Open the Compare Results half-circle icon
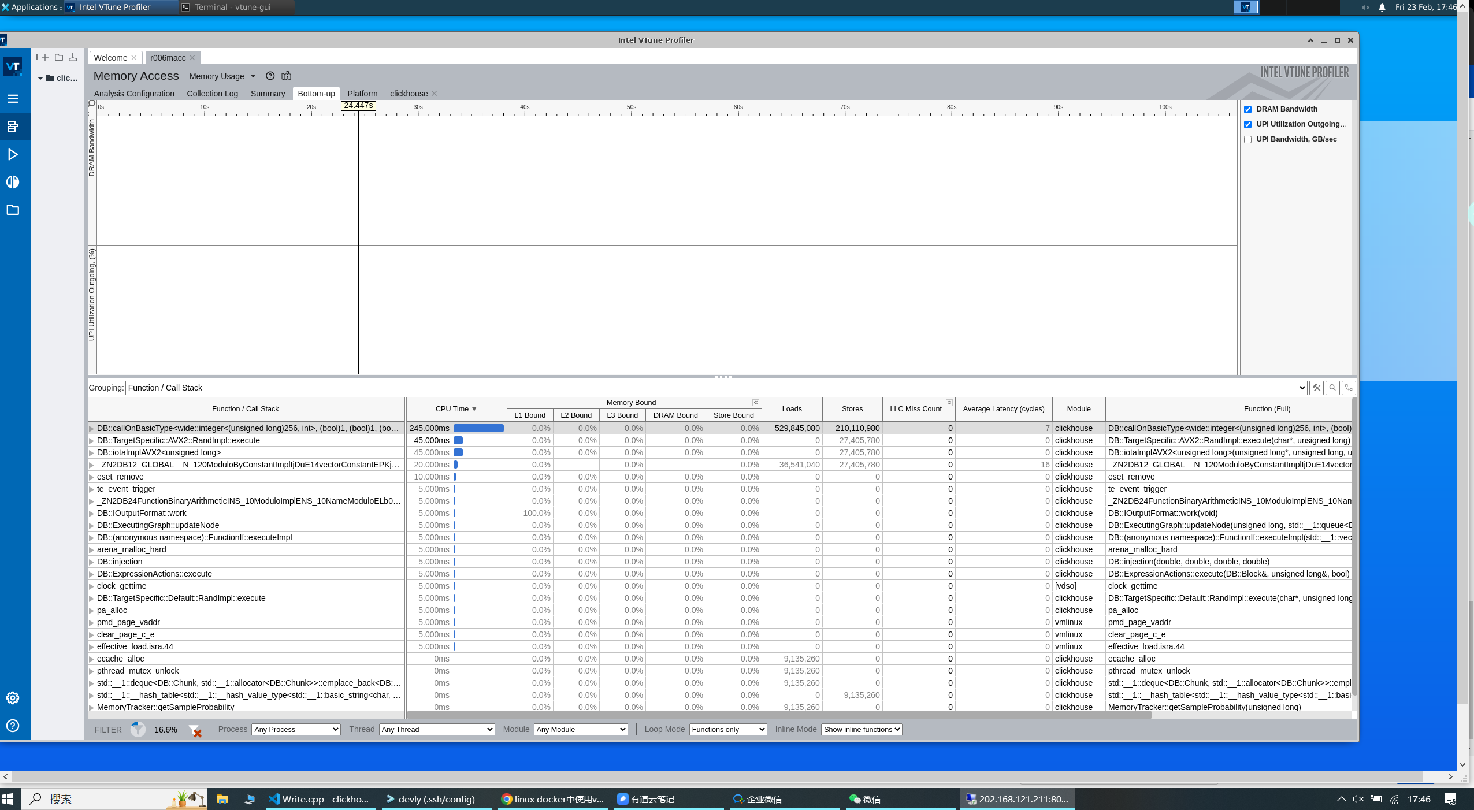Screen dimensions: 1474x810 13,182
